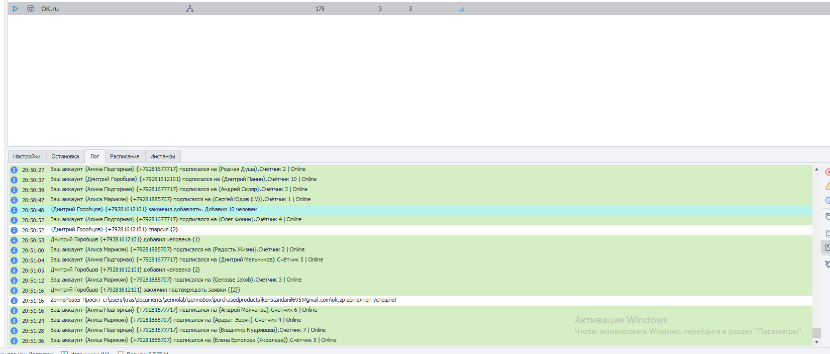Click info icon of the 20:51:36 log entry

click(x=14, y=341)
